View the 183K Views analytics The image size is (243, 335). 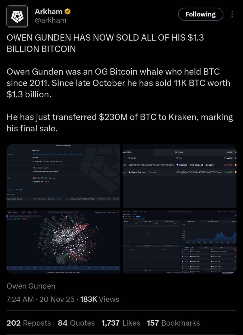[x=99, y=299]
